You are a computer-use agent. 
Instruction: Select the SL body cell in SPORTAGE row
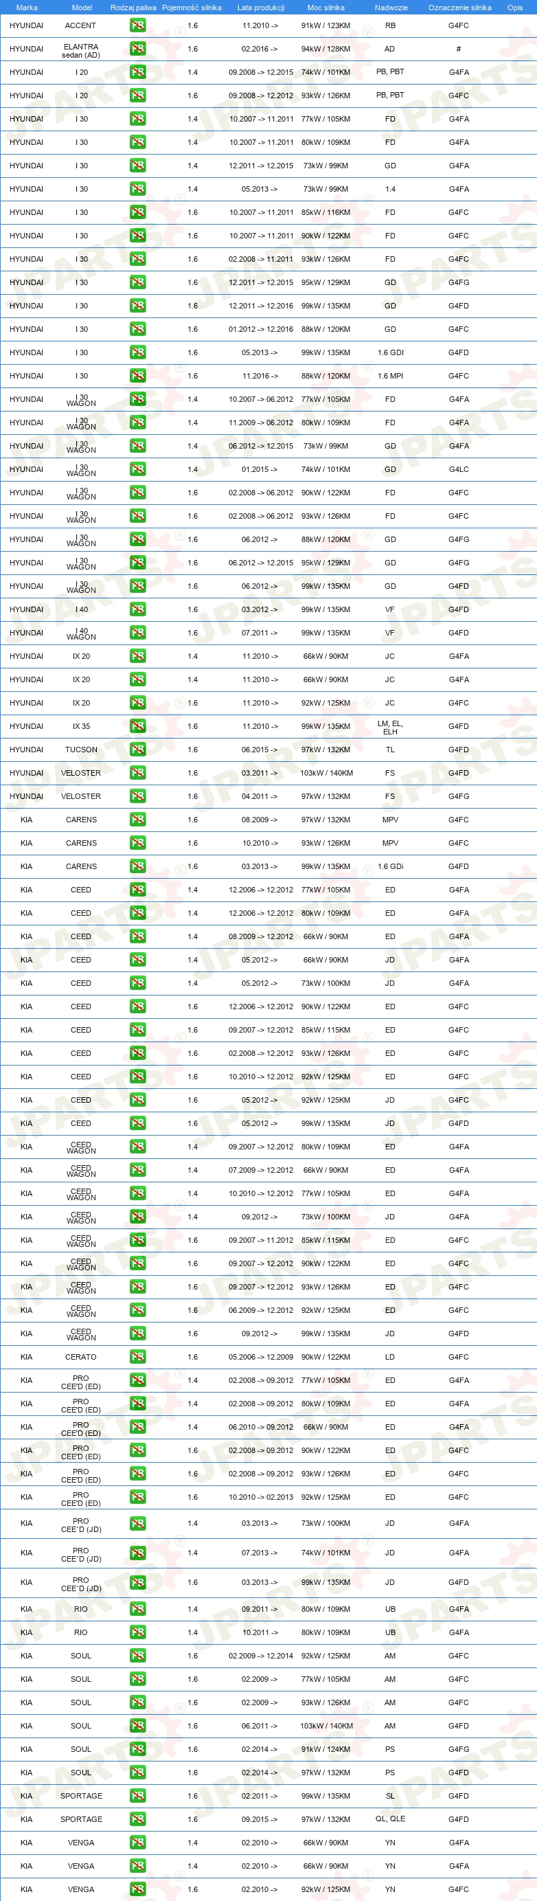390,1796
